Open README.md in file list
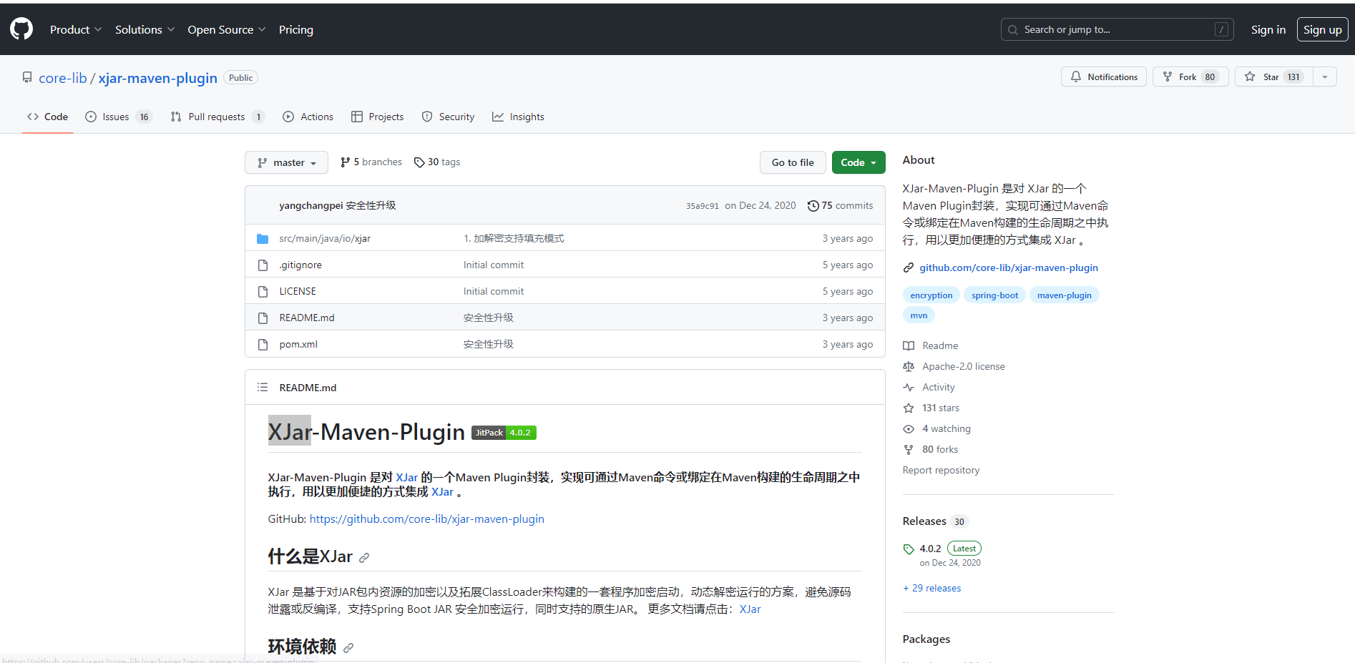Viewport: 1355px width, 663px height. tap(307, 318)
